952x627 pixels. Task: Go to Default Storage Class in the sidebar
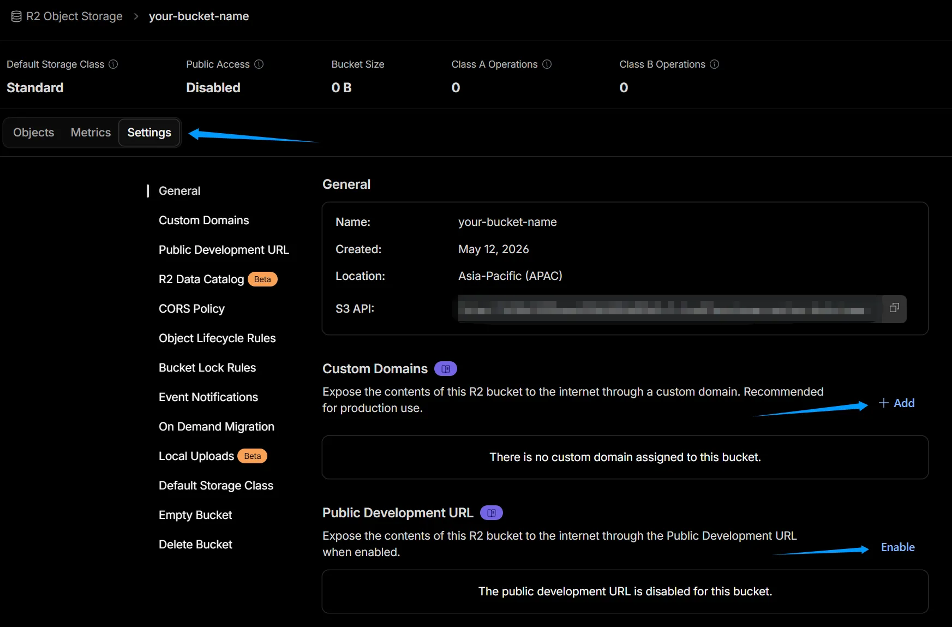216,486
